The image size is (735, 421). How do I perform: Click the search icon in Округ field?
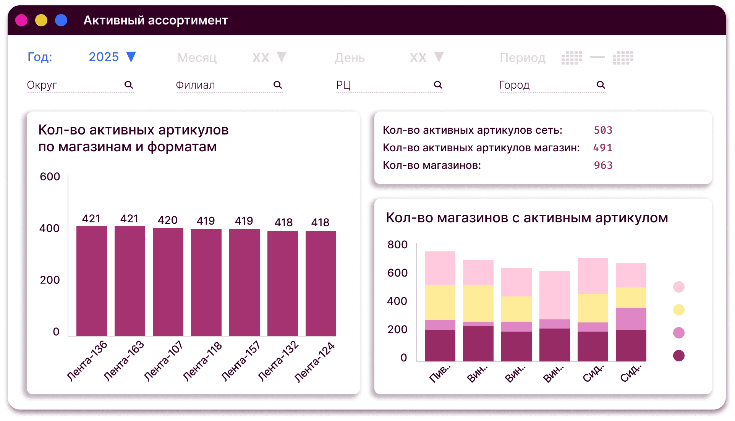click(129, 85)
